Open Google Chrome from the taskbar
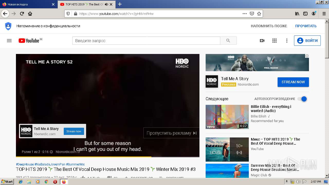The height and width of the screenshot is (185, 329). point(46,182)
